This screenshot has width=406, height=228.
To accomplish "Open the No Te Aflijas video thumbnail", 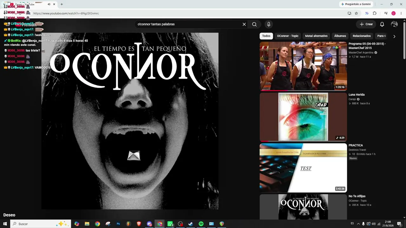I will [303, 207].
